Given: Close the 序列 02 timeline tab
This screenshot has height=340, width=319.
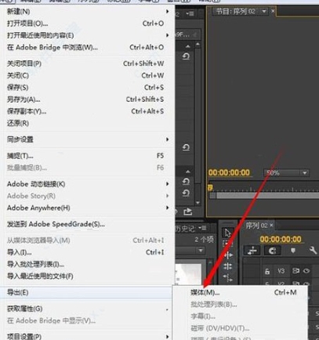Looking at the screenshot, I should (271, 225).
